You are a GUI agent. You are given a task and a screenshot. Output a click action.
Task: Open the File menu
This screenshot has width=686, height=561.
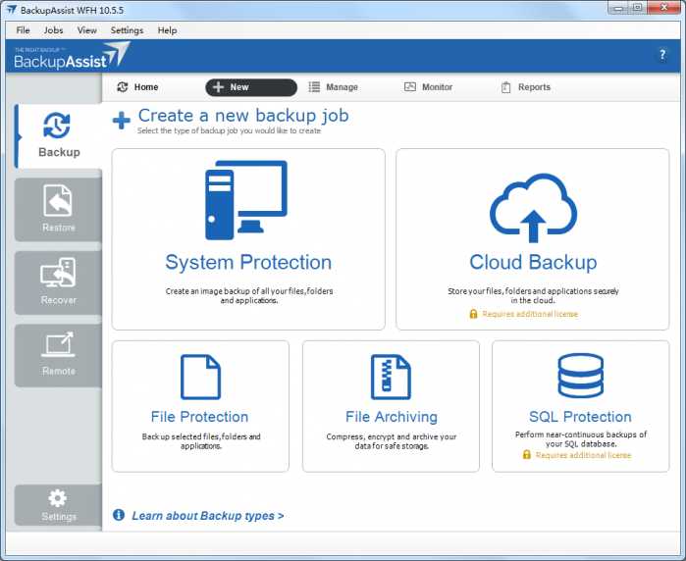pos(23,30)
